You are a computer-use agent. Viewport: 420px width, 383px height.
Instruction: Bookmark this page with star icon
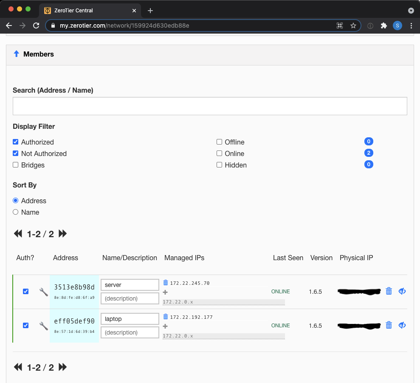[x=353, y=26]
